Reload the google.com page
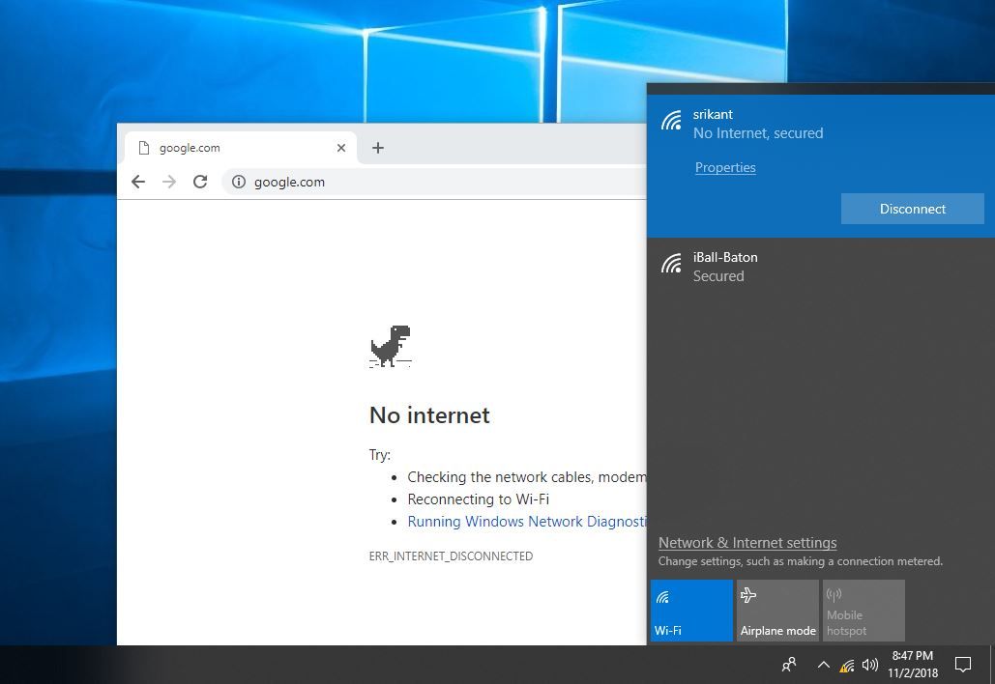Viewport: 995px width, 684px height. [200, 182]
